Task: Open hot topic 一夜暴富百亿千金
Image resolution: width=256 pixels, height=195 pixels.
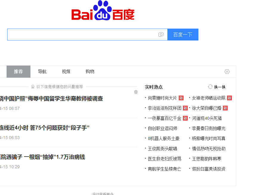Action: pos(165,118)
